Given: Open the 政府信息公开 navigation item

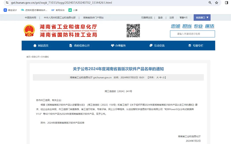Looking at the screenshot, I should pyautogui.click(x=79, y=46).
